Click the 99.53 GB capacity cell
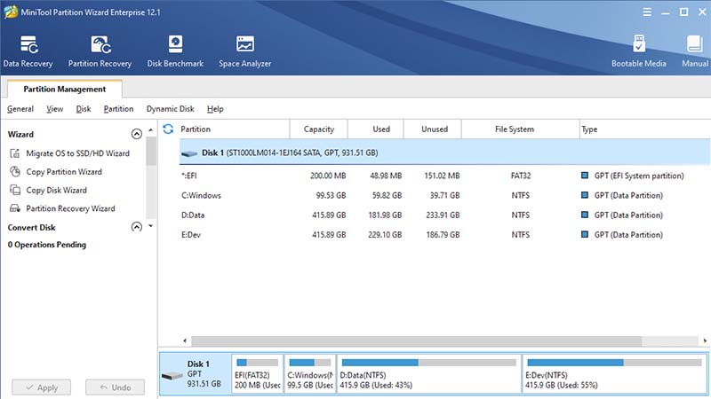This screenshot has height=399, width=711. (331, 195)
